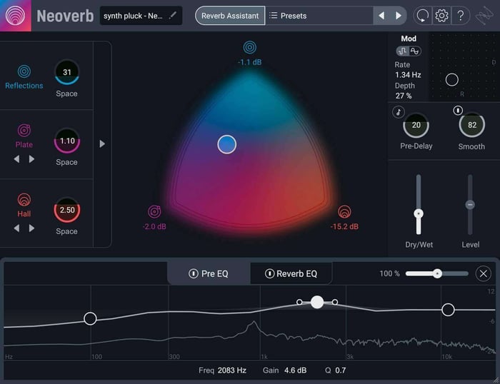This screenshot has height=384, width=500.
Task: Click the Reflections icon atop the blend pad
Action: point(250,48)
